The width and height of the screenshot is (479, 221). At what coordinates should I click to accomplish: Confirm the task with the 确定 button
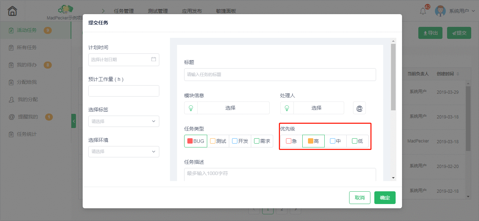(385, 197)
